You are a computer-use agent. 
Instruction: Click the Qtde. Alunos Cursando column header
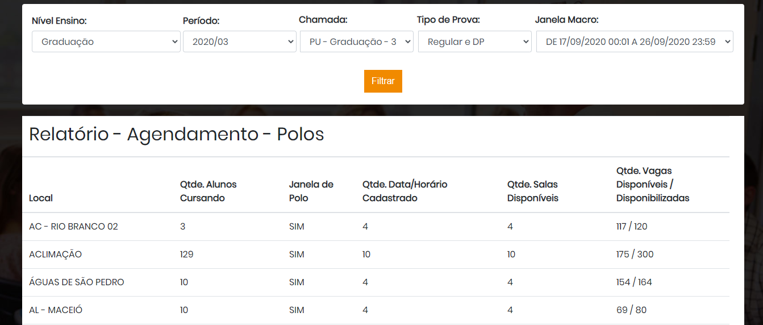pos(209,191)
